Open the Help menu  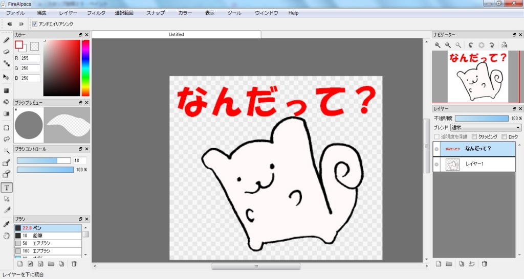click(293, 13)
